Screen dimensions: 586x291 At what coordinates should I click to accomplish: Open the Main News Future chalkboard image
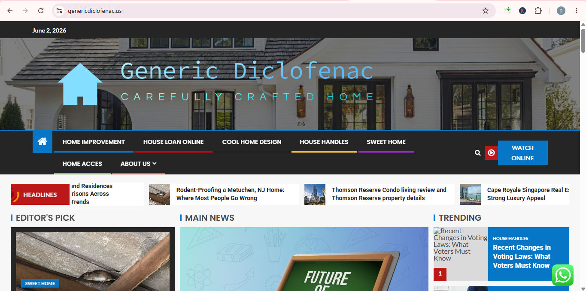coord(304,259)
